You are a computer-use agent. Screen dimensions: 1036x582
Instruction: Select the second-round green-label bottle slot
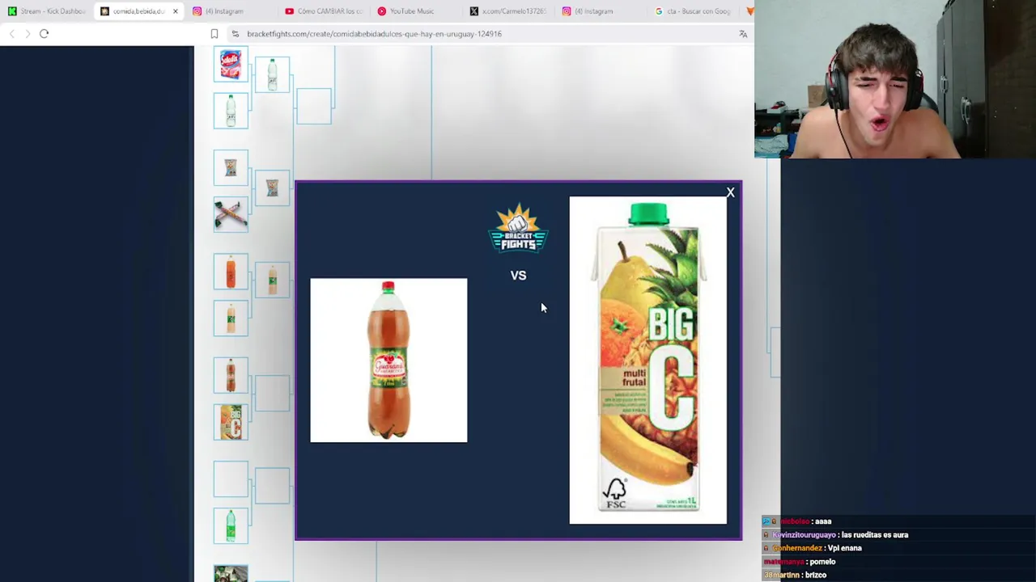(272, 280)
